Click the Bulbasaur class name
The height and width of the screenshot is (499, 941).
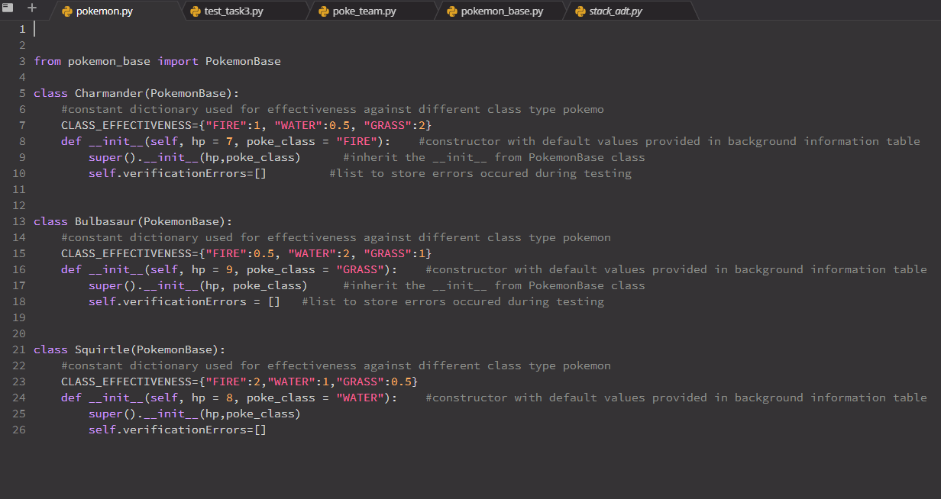[x=107, y=221]
